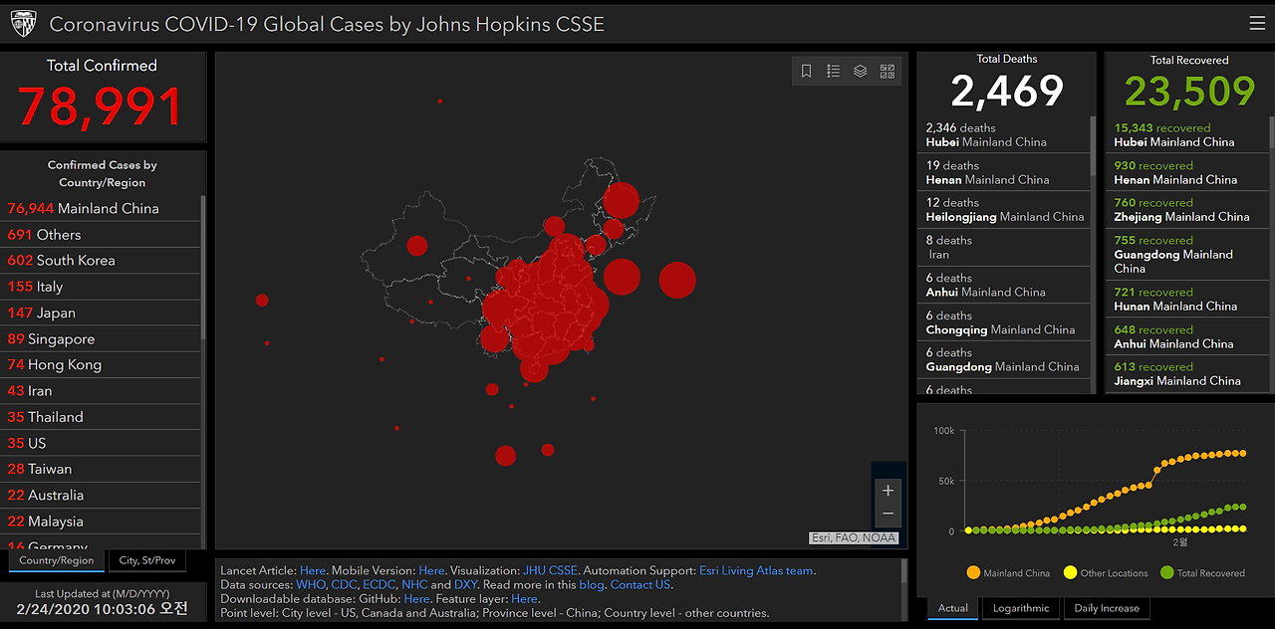Open the ECDC data source link
This screenshot has width=1275, height=629.
(380, 584)
